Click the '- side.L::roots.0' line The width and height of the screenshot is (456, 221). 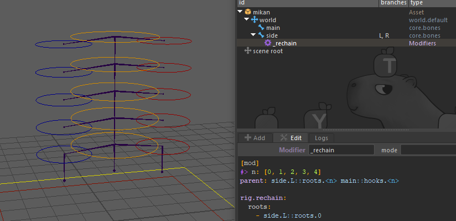pyautogui.click(x=288, y=216)
